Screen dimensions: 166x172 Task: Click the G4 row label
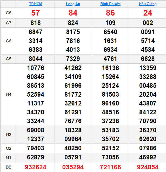point(9,94)
